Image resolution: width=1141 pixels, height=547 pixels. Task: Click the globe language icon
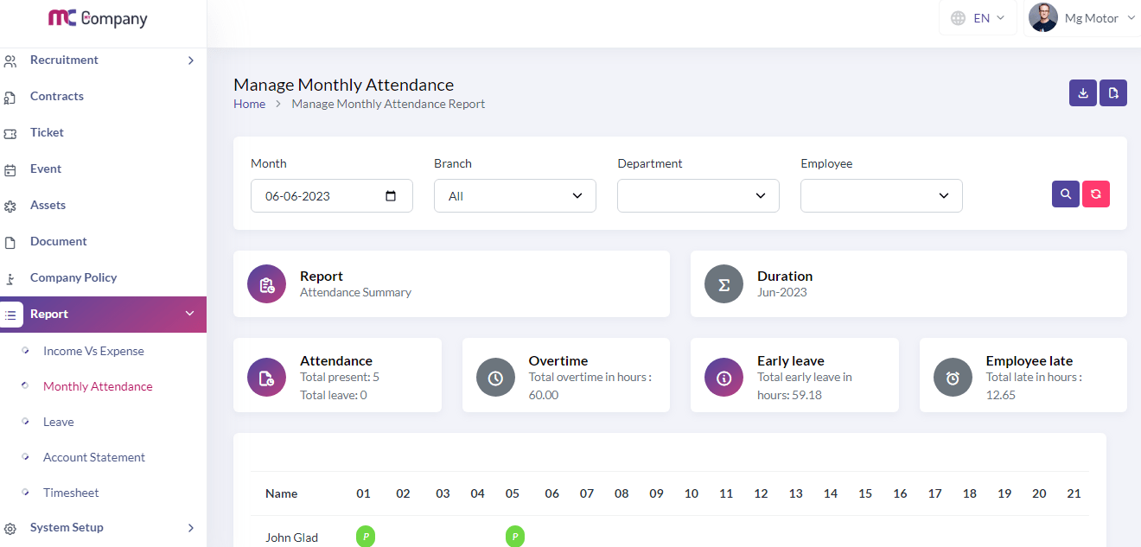coord(958,18)
